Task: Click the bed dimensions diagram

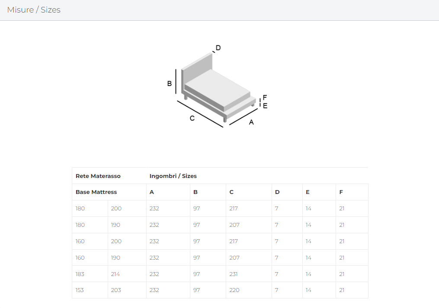Action: [x=217, y=86]
